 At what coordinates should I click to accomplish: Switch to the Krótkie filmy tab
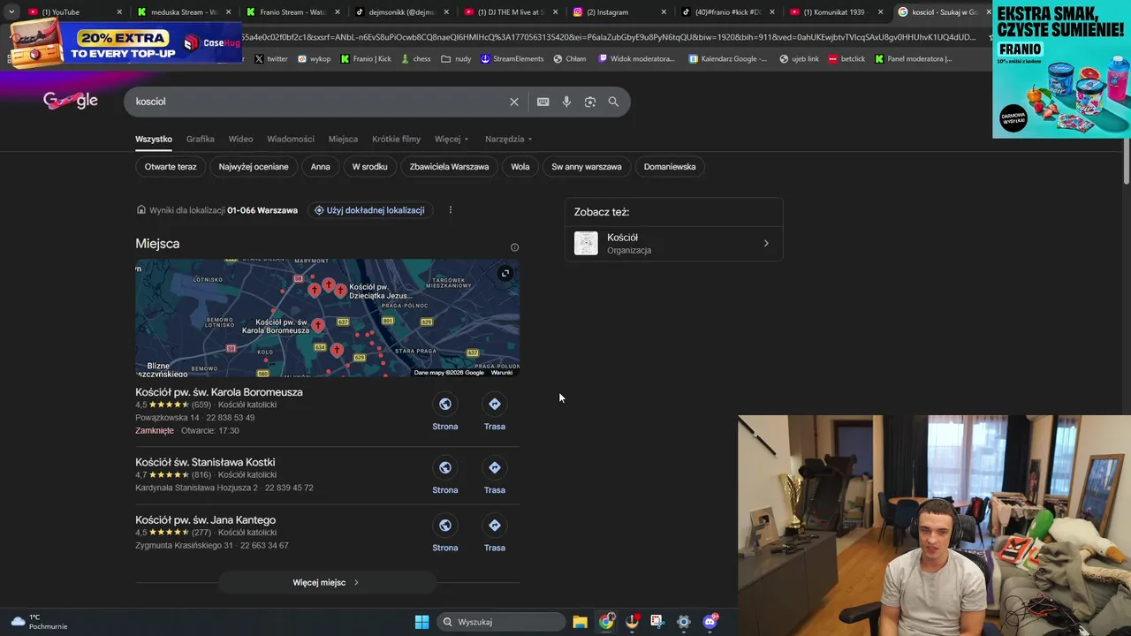pos(396,139)
